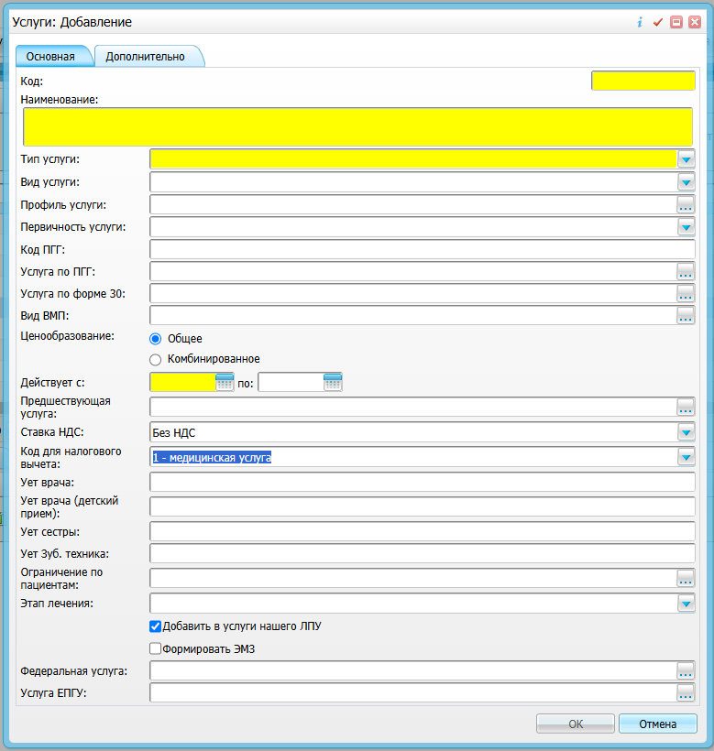Expand the Ставка НДС dropdown
Screen dimensions: 714x751
pos(686,432)
